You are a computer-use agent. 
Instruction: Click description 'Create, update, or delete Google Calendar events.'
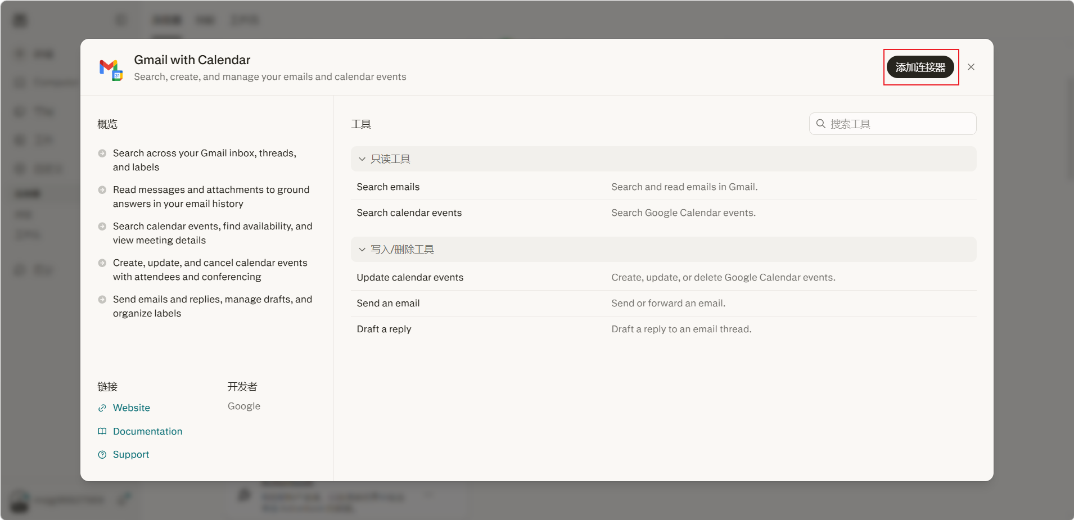723,277
